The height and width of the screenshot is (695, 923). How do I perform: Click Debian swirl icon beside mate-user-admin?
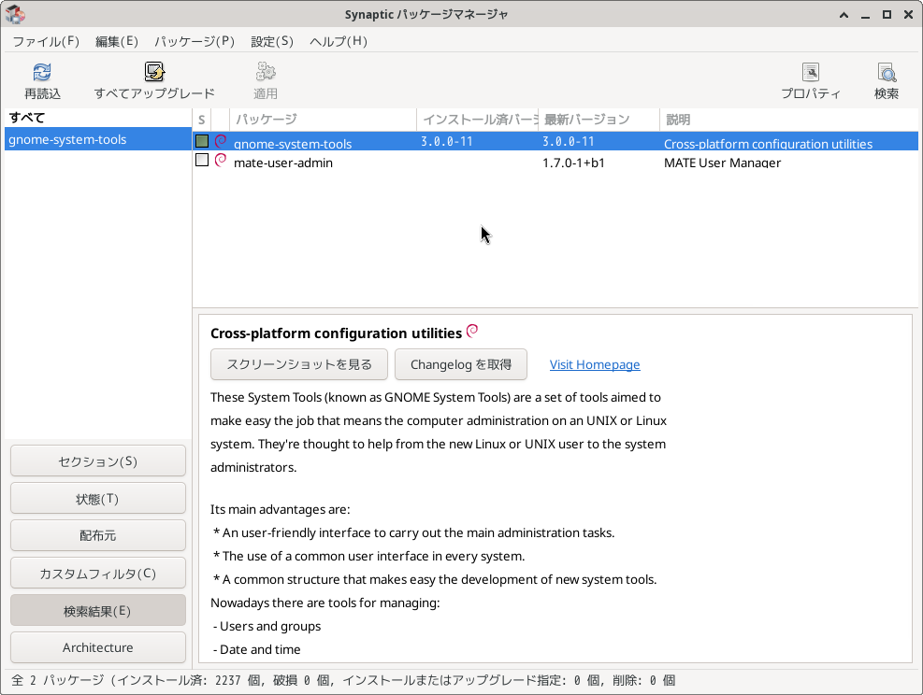click(221, 160)
